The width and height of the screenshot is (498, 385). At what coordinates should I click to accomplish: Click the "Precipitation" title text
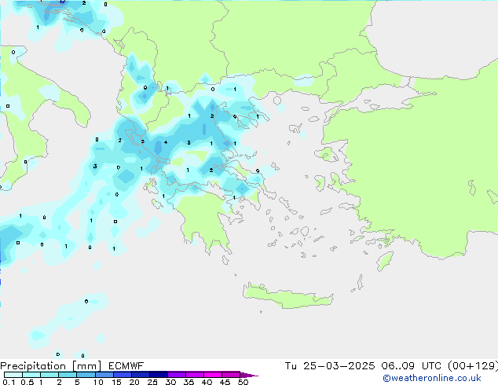point(33,366)
